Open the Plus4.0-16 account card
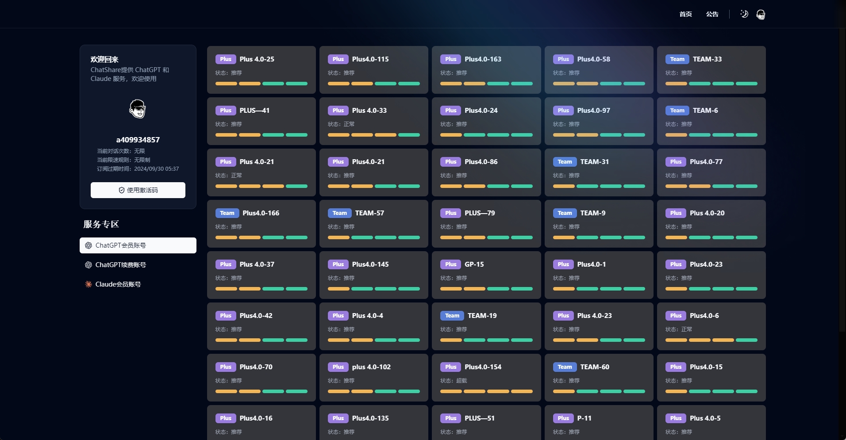Viewport: 846px width, 440px height. (261, 423)
